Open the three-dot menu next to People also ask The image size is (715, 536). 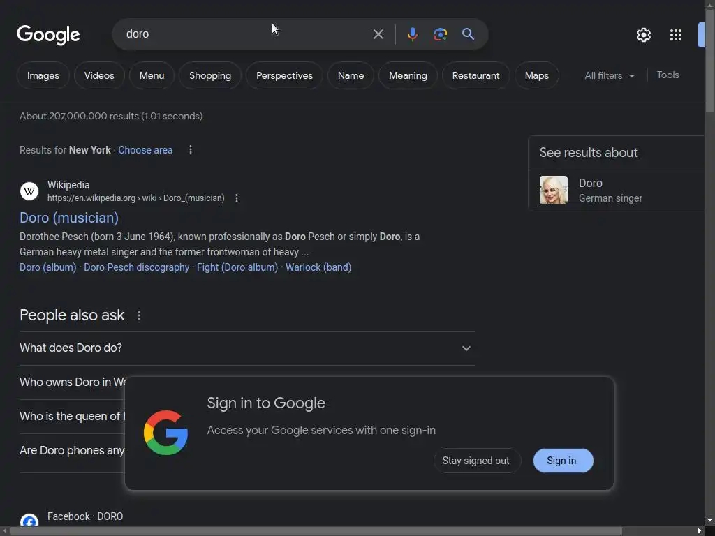(x=139, y=315)
